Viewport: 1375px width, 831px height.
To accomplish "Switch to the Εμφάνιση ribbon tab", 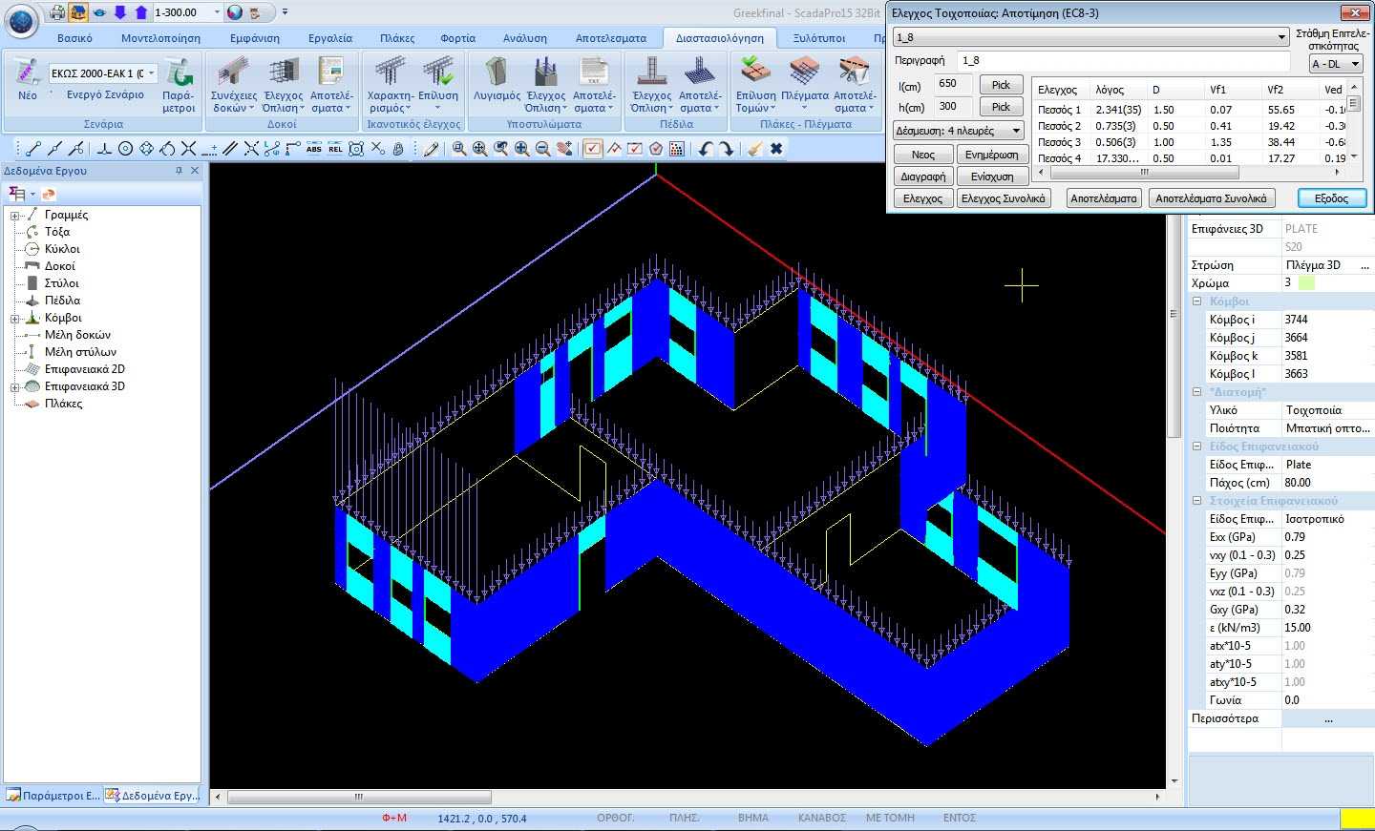I will pyautogui.click(x=255, y=38).
